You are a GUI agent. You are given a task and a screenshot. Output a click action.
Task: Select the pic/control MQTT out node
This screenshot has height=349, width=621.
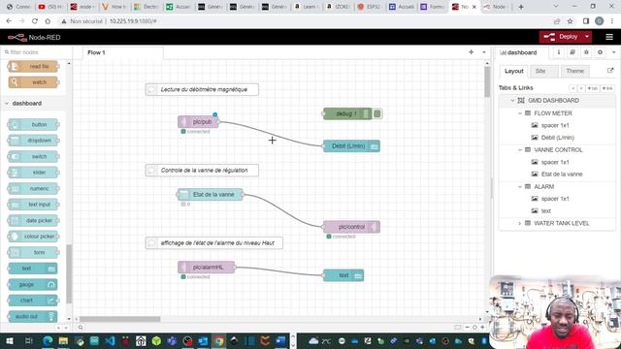351,227
